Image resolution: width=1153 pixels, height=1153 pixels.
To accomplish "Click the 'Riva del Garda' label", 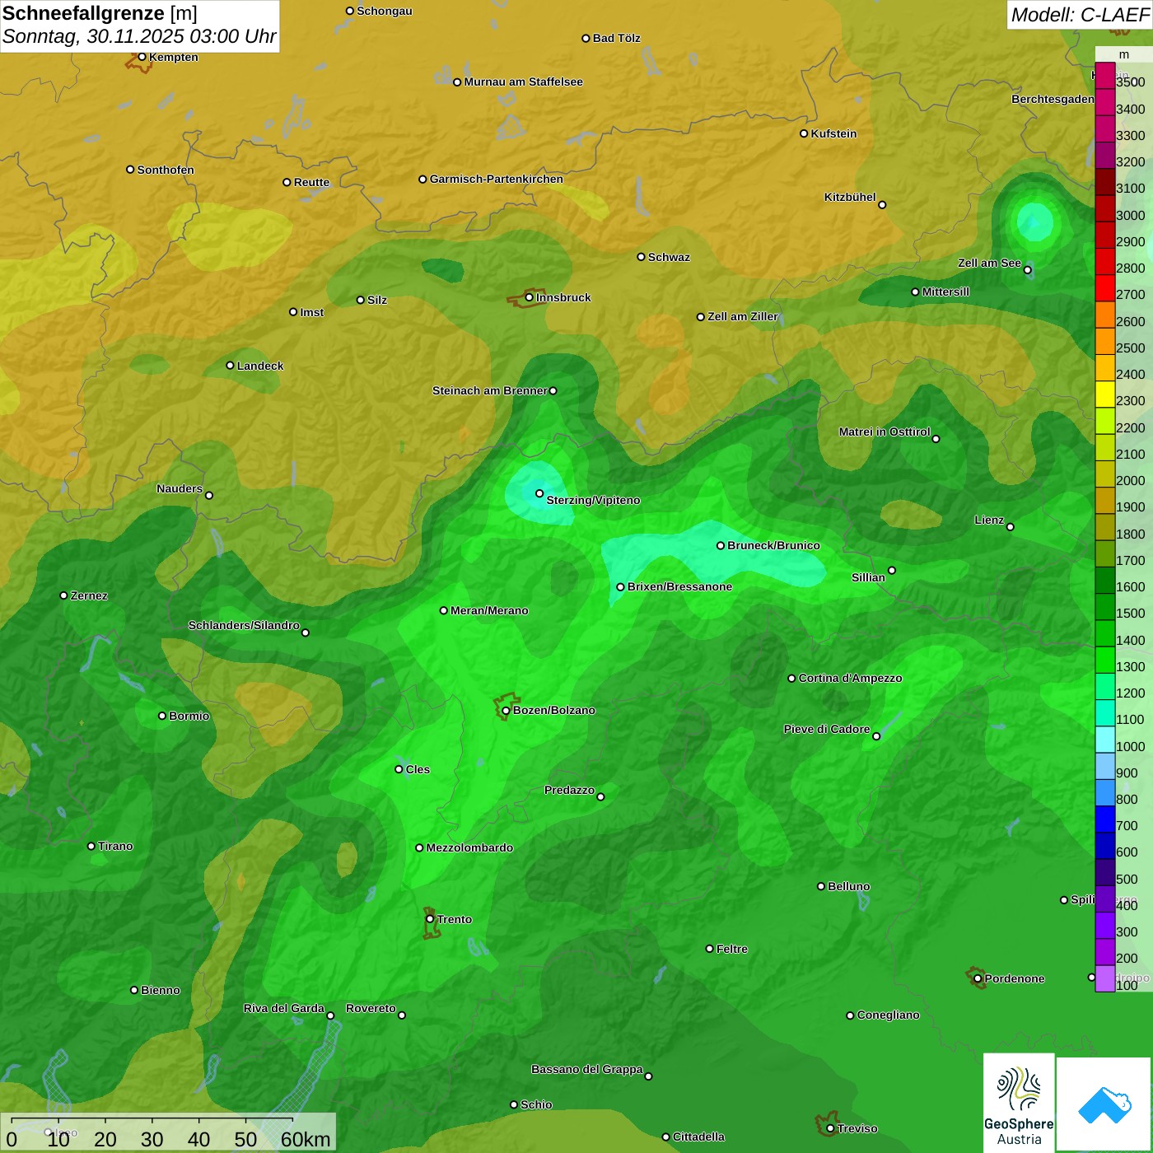I will pos(284,1008).
